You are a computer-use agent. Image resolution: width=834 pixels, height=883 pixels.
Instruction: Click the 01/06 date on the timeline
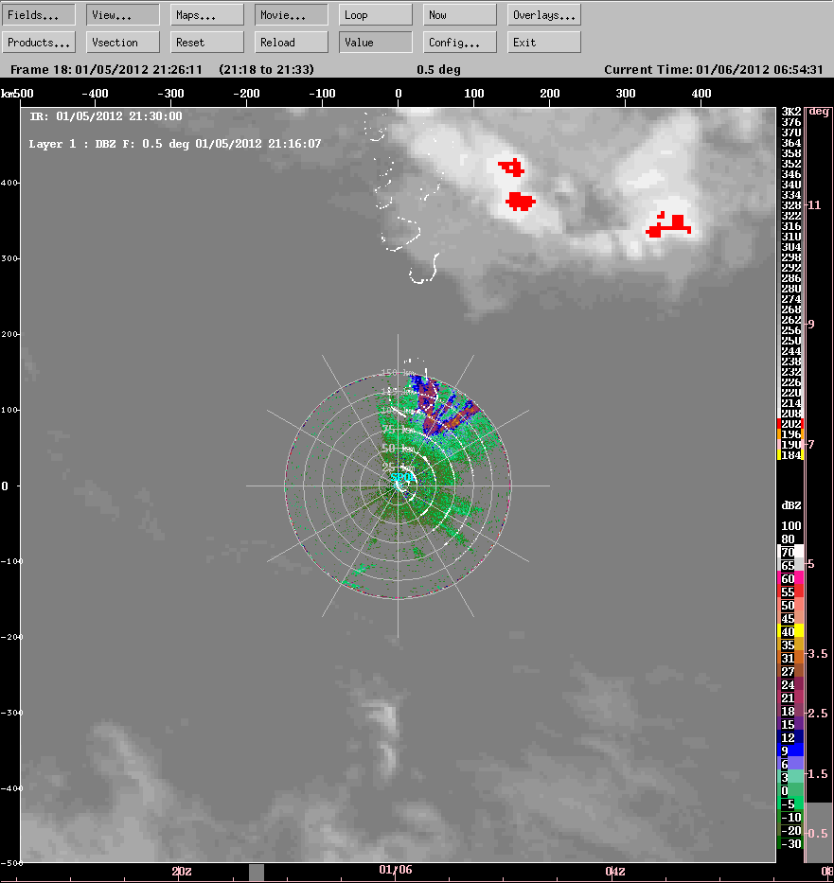pyautogui.click(x=395, y=871)
